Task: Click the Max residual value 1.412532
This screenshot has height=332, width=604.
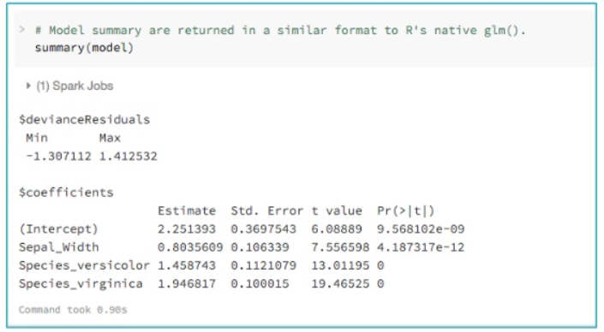Action: pyautogui.click(x=129, y=157)
